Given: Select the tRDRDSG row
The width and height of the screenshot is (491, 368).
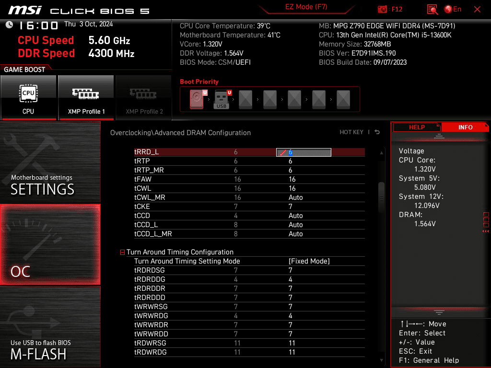Looking at the screenshot, I should pyautogui.click(x=249, y=270).
